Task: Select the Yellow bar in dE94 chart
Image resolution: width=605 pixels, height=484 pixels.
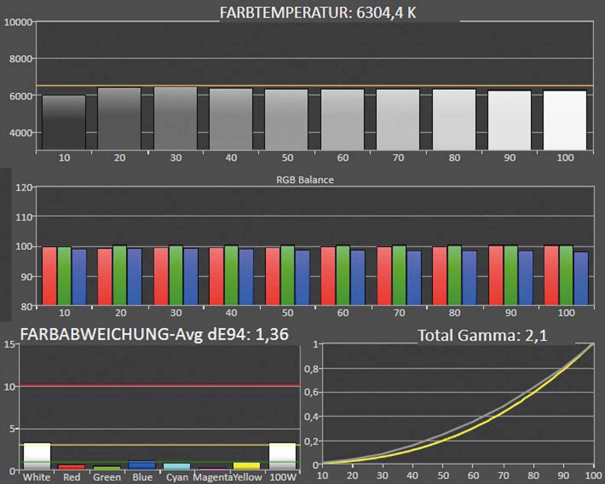Action: [x=247, y=466]
